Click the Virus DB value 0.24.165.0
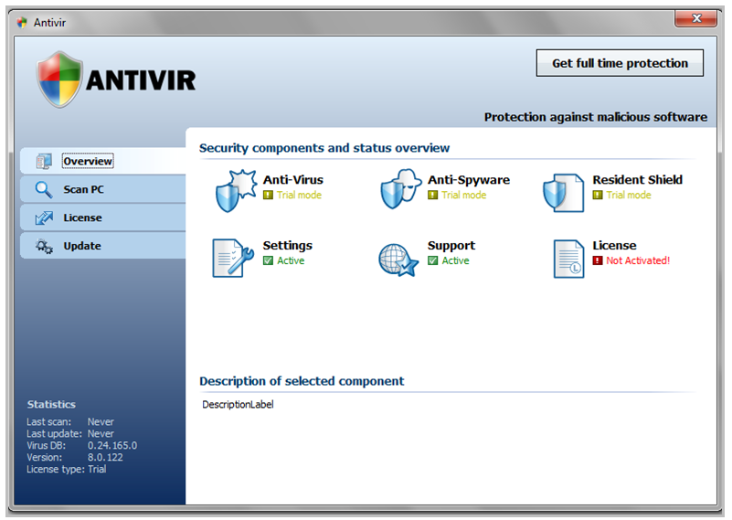 (112, 445)
